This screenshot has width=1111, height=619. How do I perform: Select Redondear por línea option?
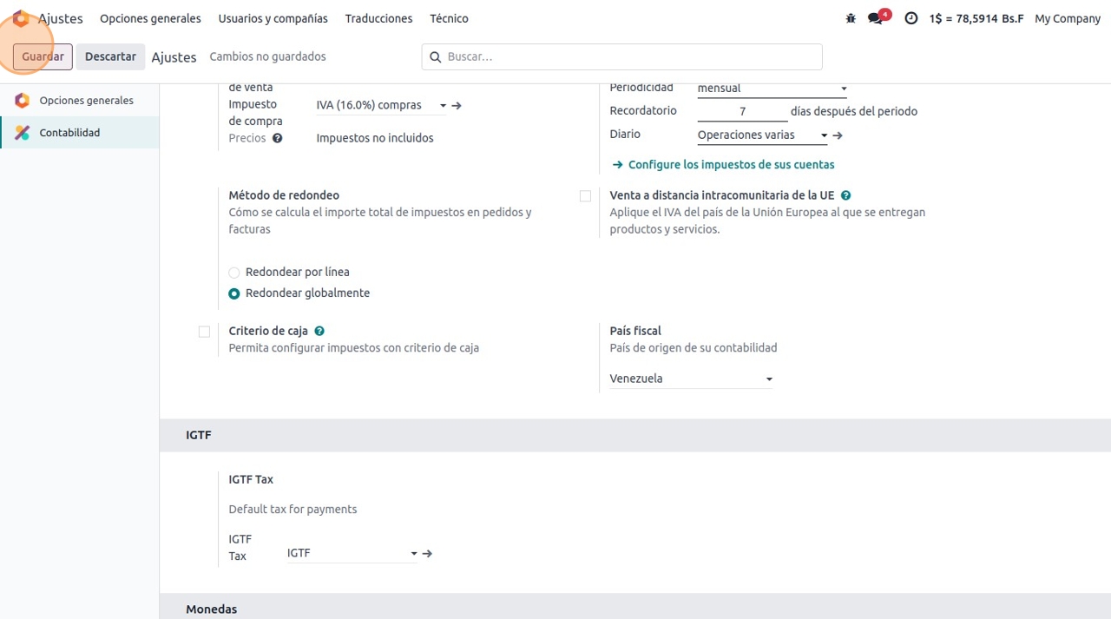[234, 273]
